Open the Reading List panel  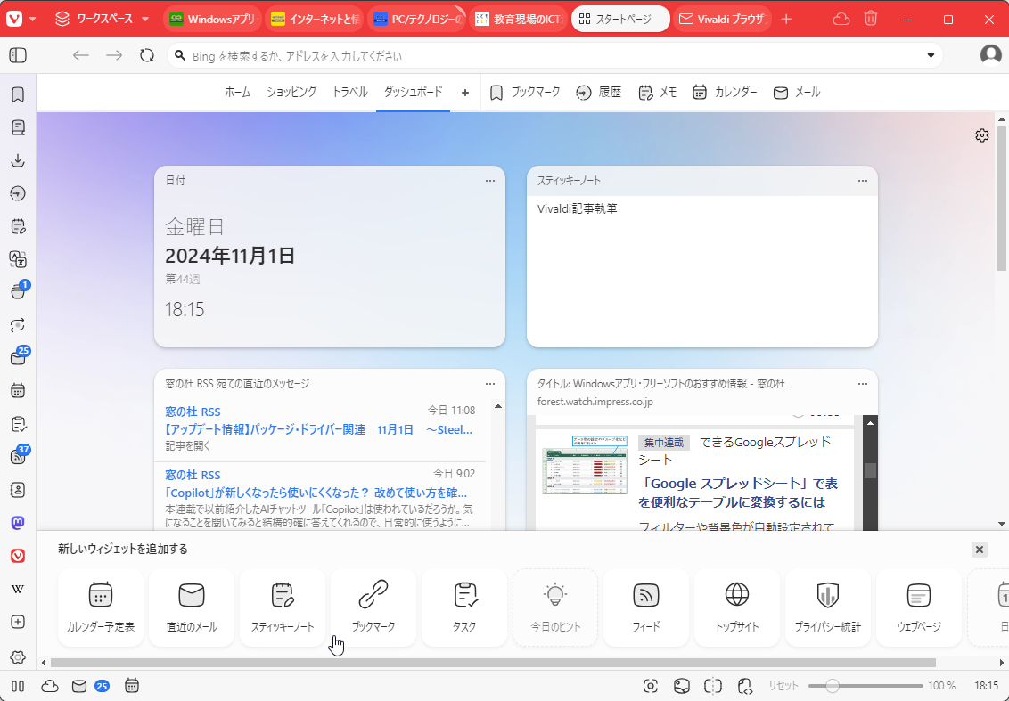click(x=18, y=127)
